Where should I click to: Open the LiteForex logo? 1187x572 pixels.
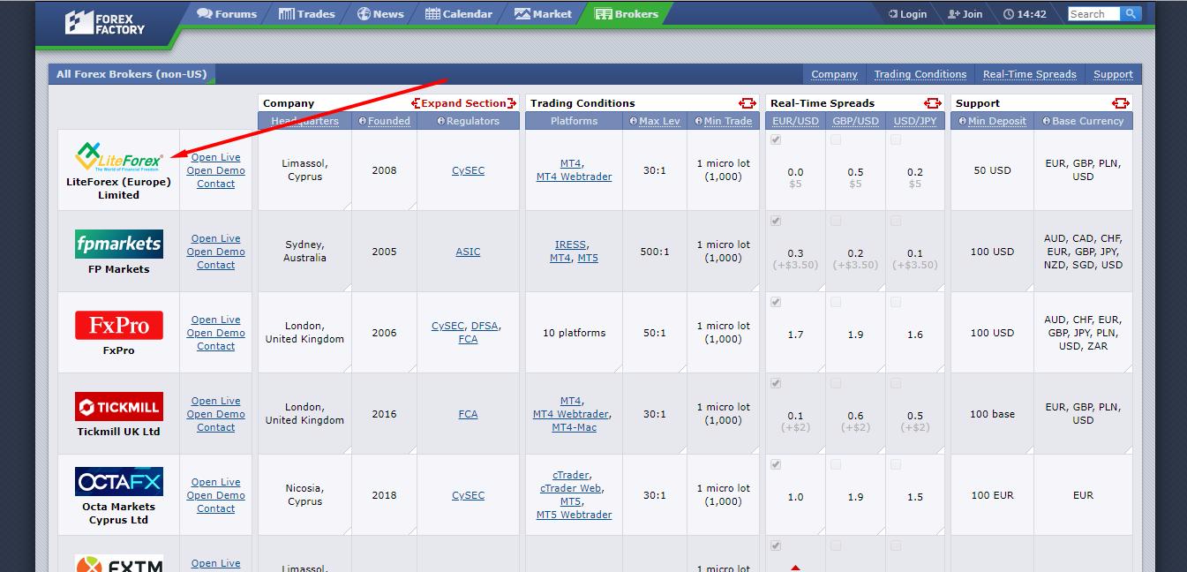pyautogui.click(x=118, y=156)
